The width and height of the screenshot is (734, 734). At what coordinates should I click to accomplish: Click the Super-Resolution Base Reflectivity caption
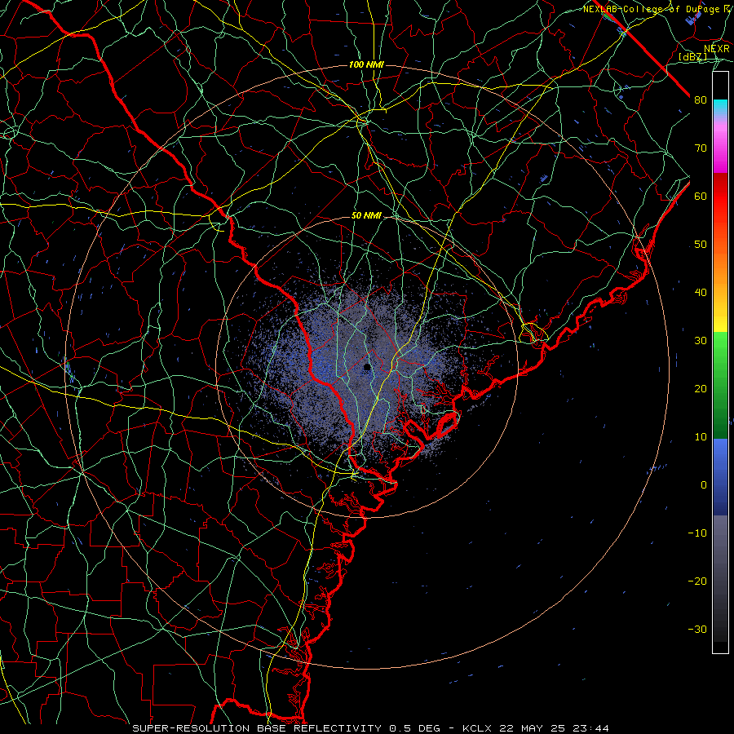[255, 728]
